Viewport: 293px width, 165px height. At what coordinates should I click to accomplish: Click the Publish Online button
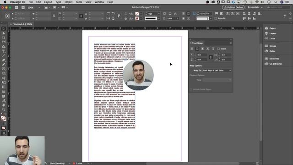[x=233, y=7]
